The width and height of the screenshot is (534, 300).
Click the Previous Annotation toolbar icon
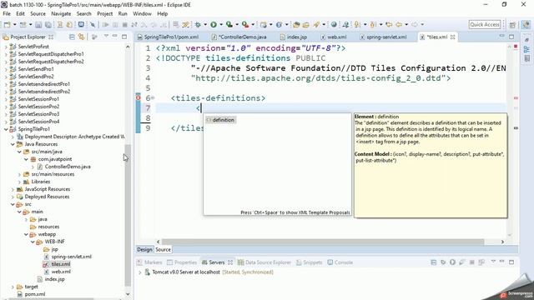(373, 24)
